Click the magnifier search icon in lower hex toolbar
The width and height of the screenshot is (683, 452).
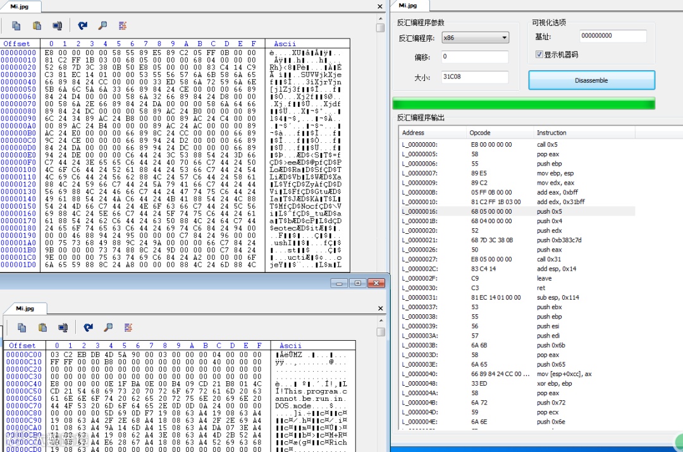(x=109, y=327)
